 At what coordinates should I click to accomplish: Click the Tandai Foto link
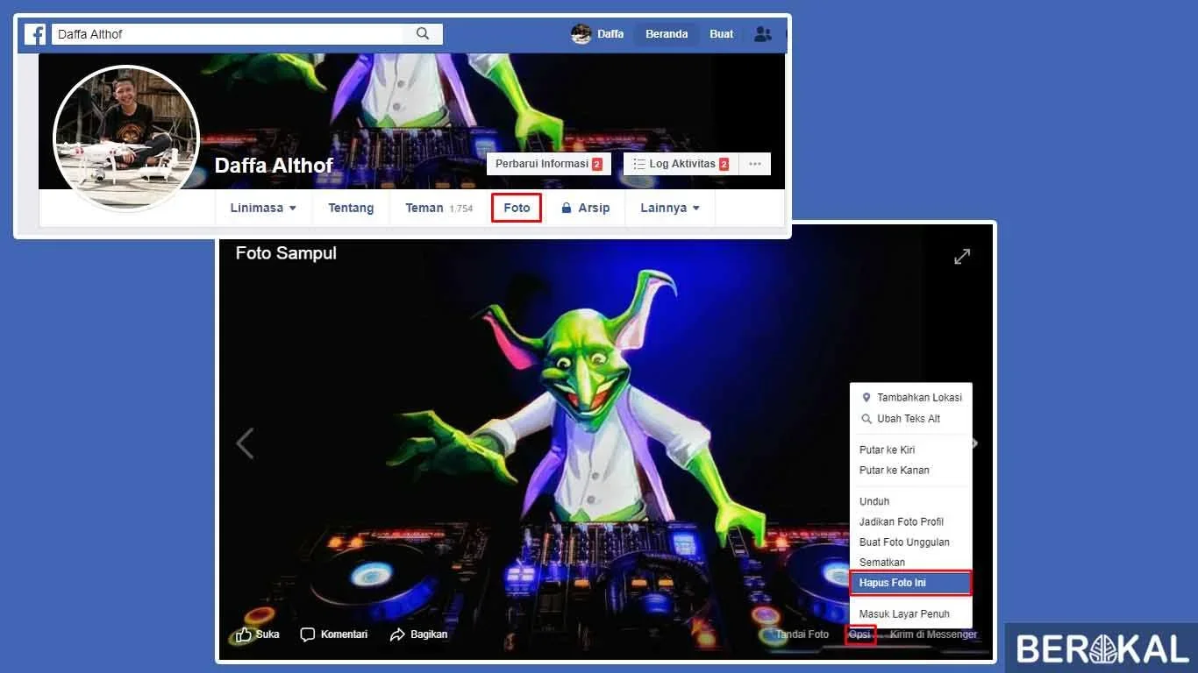802,634
